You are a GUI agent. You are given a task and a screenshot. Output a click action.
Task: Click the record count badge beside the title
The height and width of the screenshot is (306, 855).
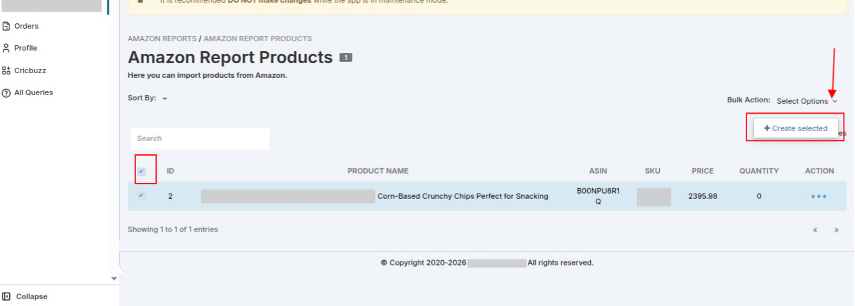coord(345,58)
